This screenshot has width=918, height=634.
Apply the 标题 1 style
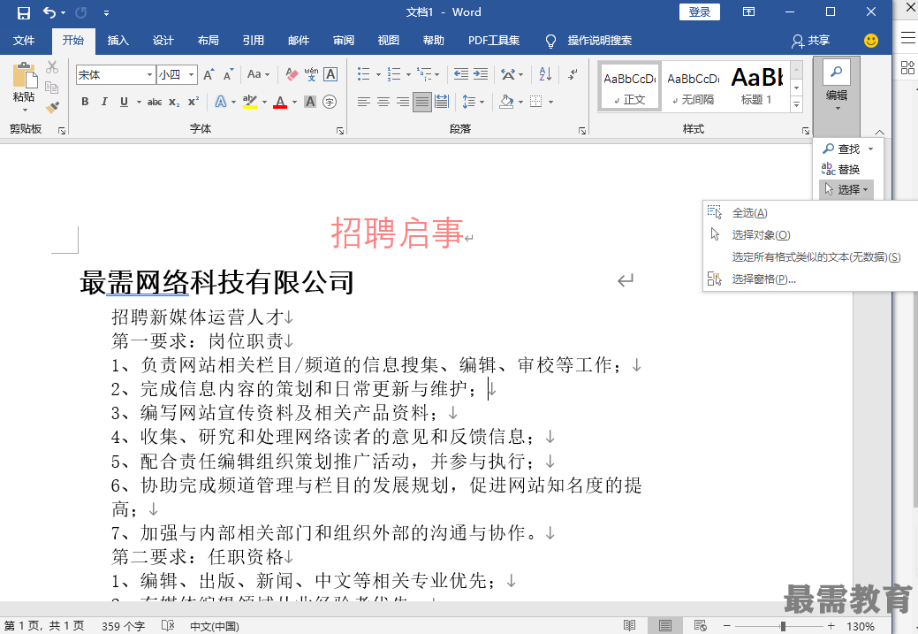coord(757,87)
